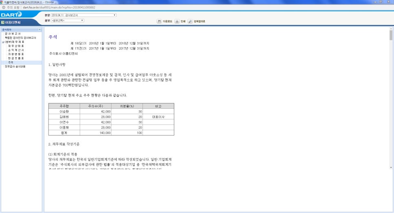Click the 합계 total row label
Viewport: 394px width, 213px height.
[x=64, y=133]
